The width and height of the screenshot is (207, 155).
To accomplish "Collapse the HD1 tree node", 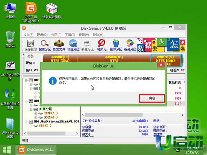I will [26, 101].
